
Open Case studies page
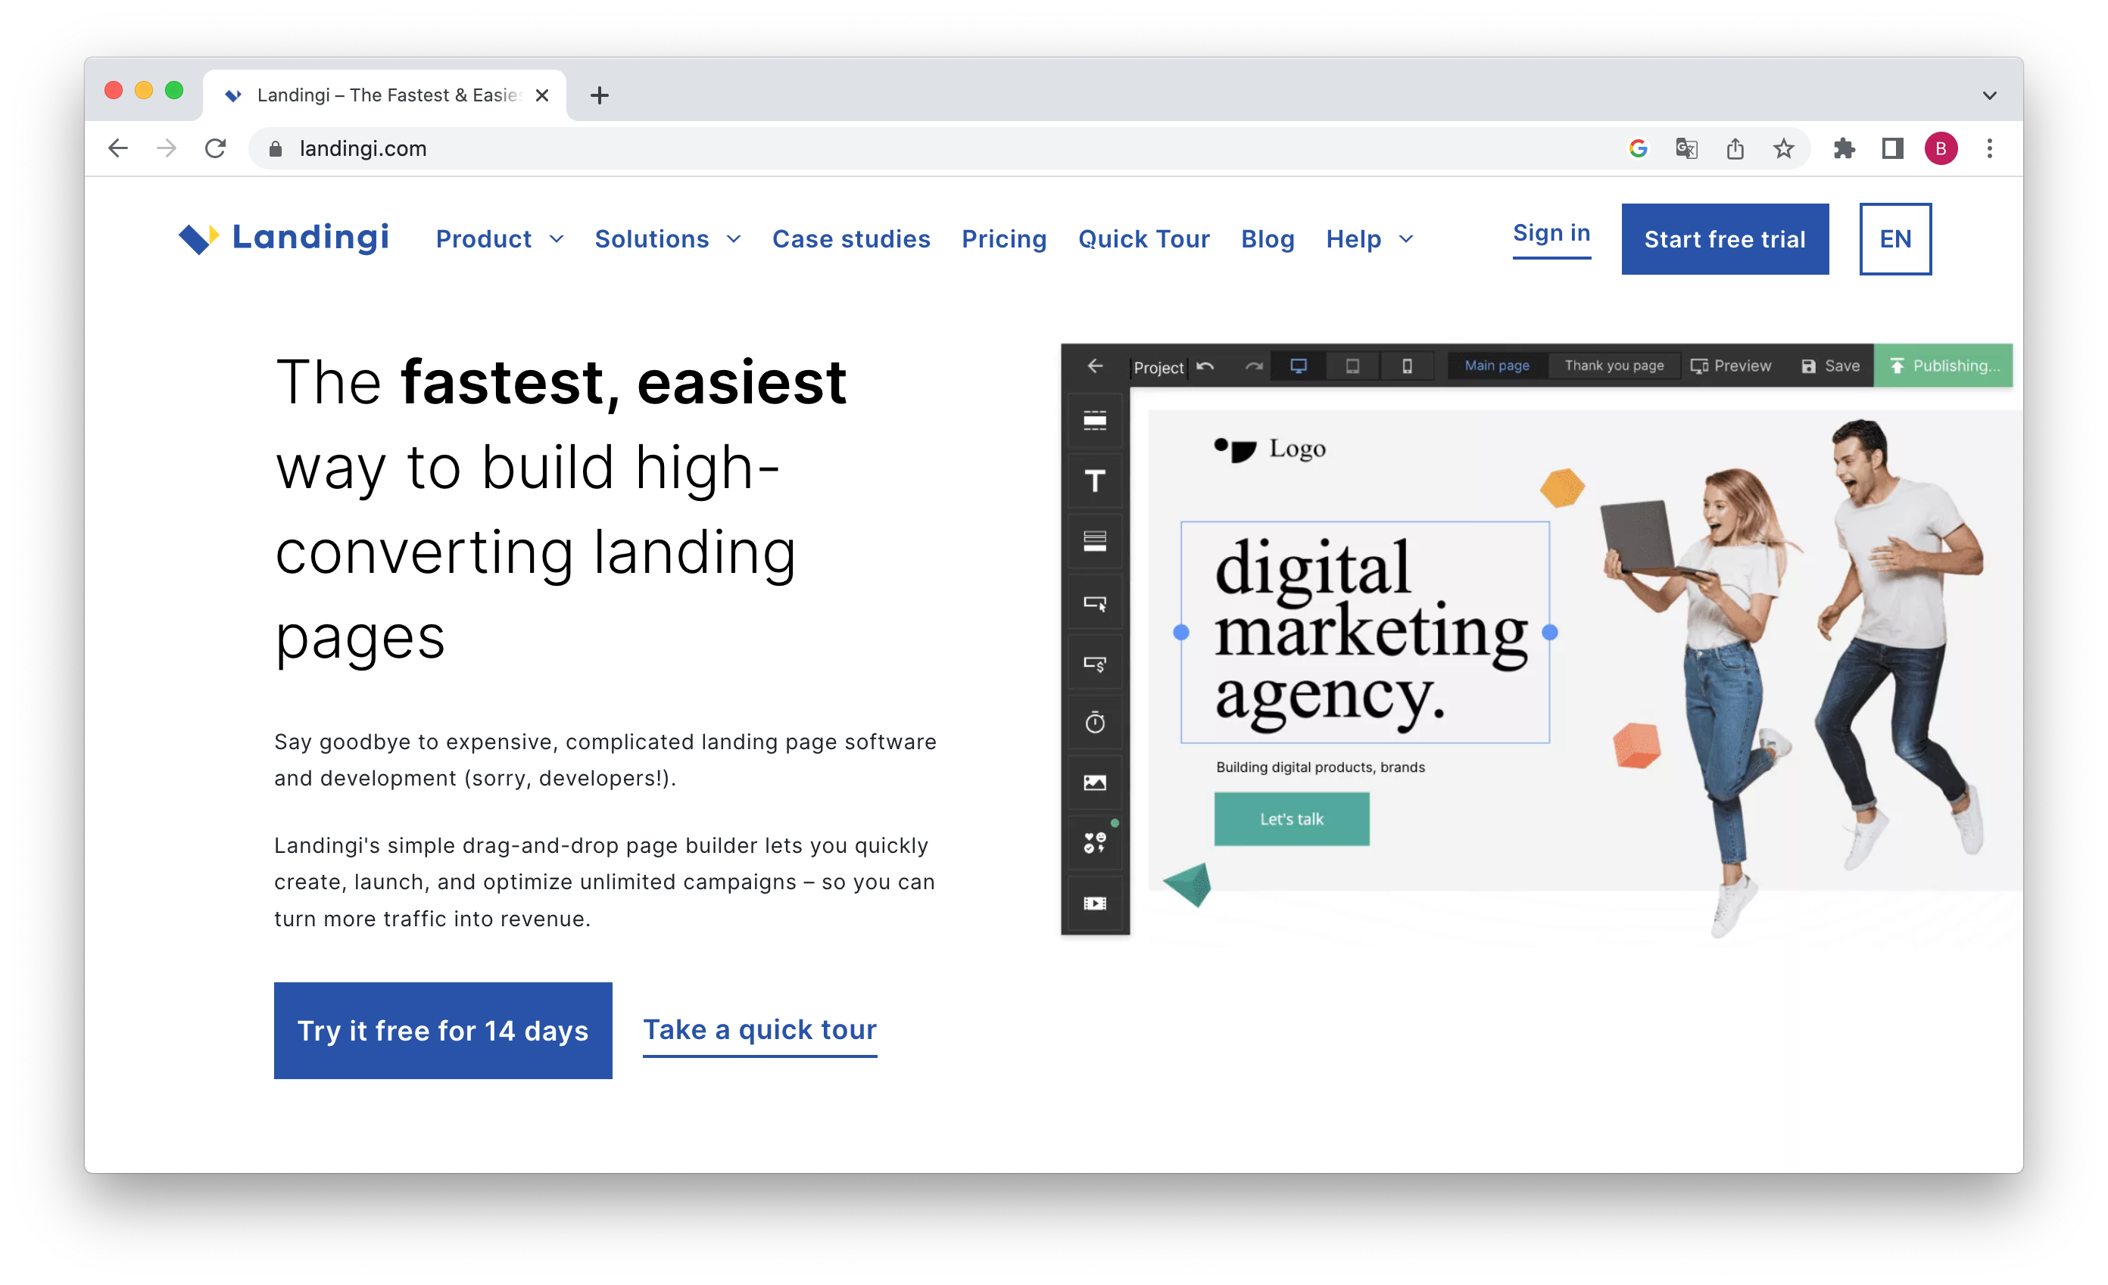pos(850,238)
